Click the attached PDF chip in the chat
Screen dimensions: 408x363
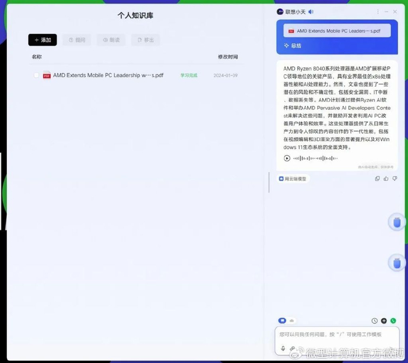pos(337,31)
